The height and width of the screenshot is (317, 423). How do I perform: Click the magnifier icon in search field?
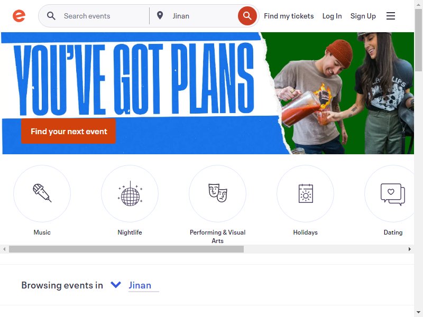coord(51,16)
